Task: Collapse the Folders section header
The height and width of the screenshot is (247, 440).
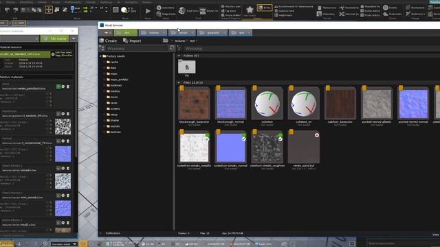Action: click(179, 56)
